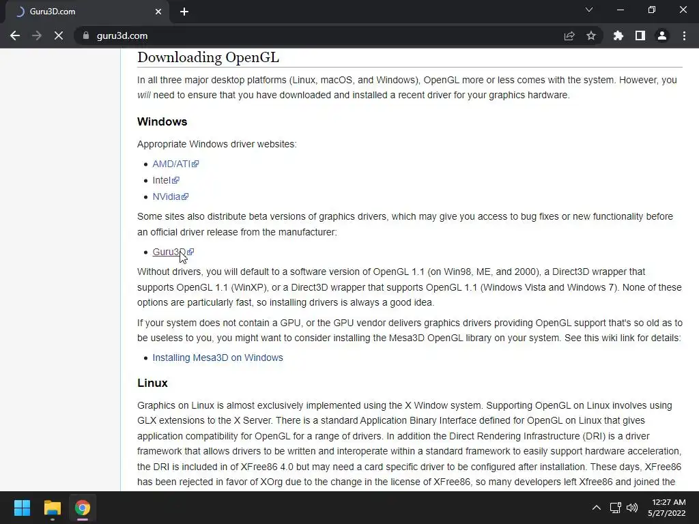Open File Explorer from taskbar
This screenshot has width=699, height=524.
coord(52,508)
